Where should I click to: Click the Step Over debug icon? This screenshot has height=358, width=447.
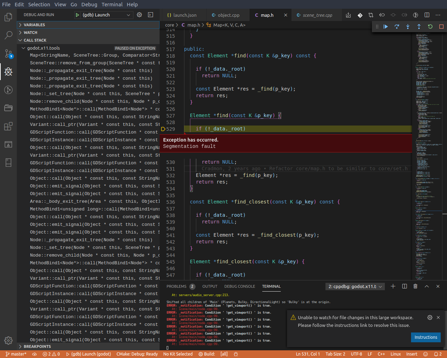pos(397,26)
